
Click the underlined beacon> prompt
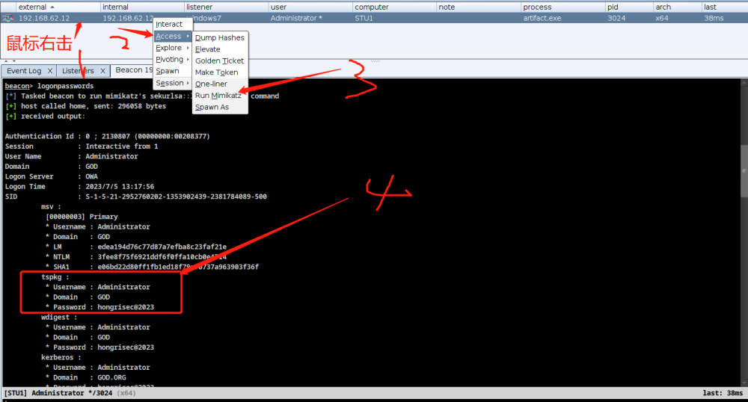(19, 86)
